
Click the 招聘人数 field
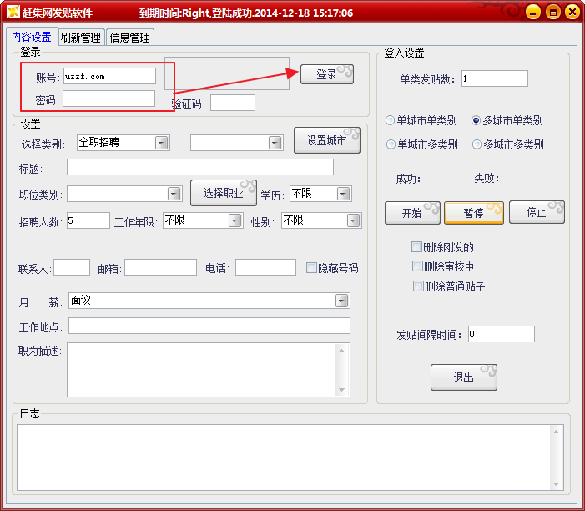pos(88,220)
